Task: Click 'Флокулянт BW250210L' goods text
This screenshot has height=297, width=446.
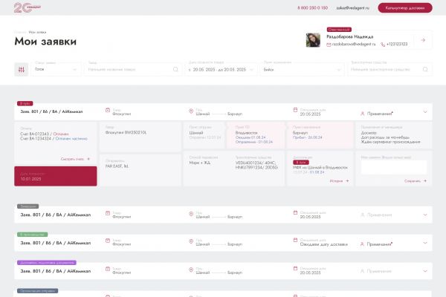Action: pos(126,132)
